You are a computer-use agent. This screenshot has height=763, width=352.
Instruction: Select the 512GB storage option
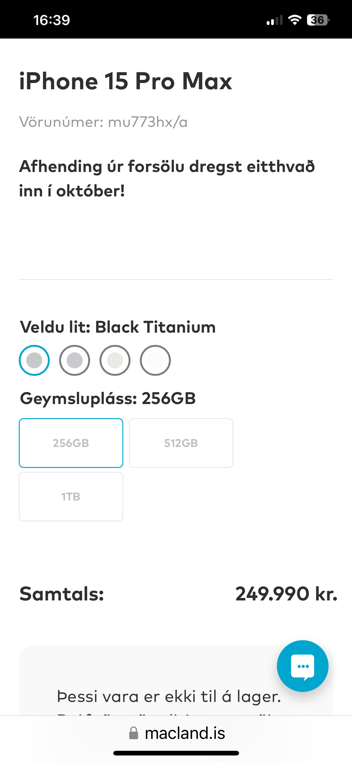181,443
